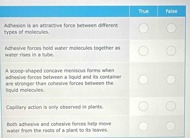Pick True for capillary action in plants
This screenshot has width=190, height=138.
click(x=143, y=106)
